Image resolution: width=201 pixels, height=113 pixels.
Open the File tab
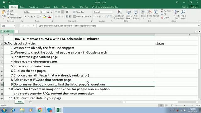[x=4, y=7]
